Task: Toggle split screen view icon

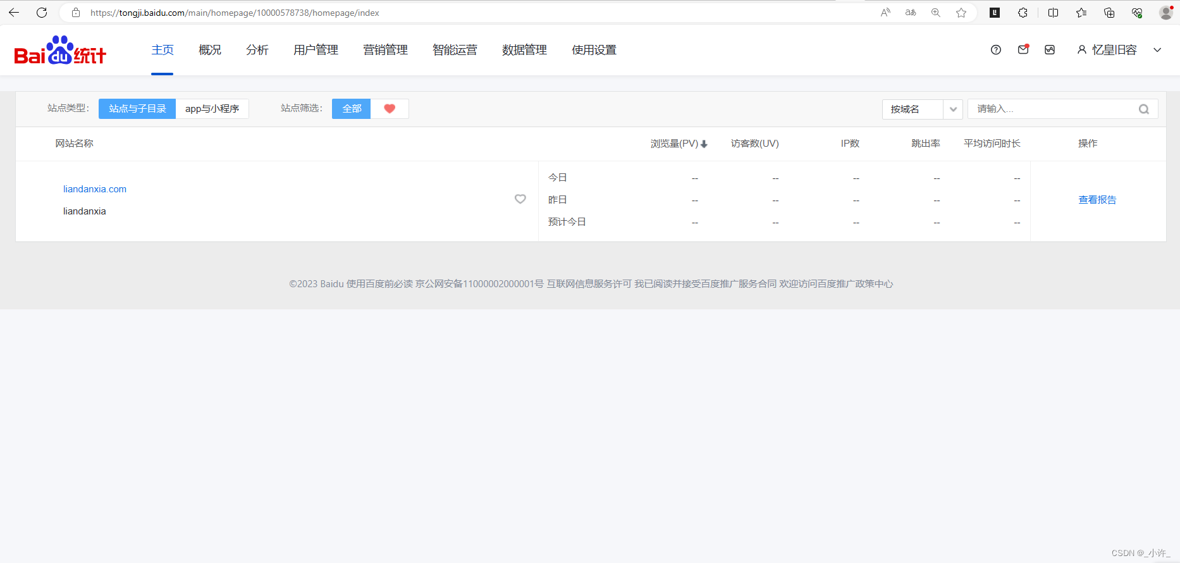Action: pyautogui.click(x=1053, y=13)
